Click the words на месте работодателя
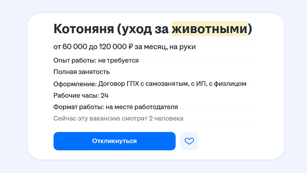This screenshot has height=173, width=307. (x=142, y=107)
